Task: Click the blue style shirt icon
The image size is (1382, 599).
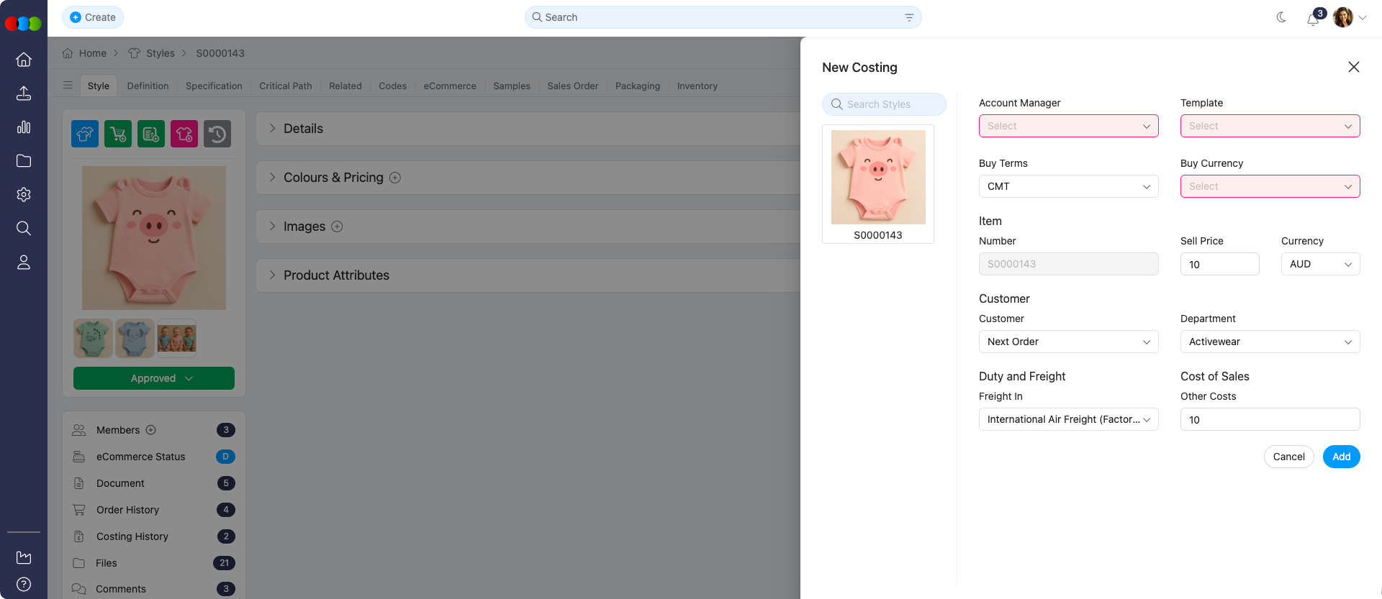Action: (x=85, y=134)
